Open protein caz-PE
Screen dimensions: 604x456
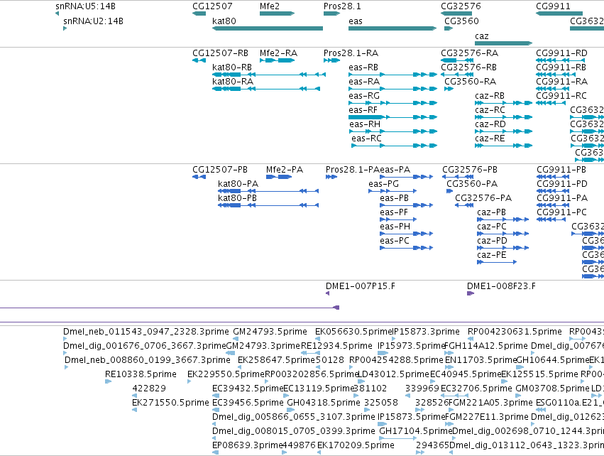[x=492, y=256]
